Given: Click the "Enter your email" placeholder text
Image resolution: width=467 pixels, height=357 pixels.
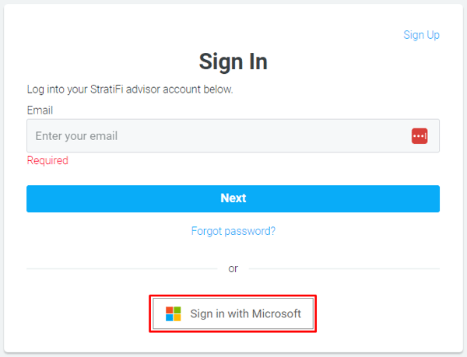Looking at the screenshot, I should tap(76, 136).
